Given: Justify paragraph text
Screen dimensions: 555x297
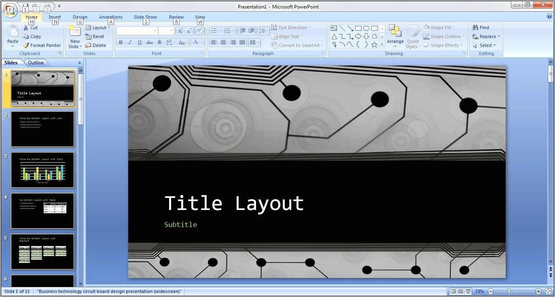Looking at the screenshot, I should (242, 42).
